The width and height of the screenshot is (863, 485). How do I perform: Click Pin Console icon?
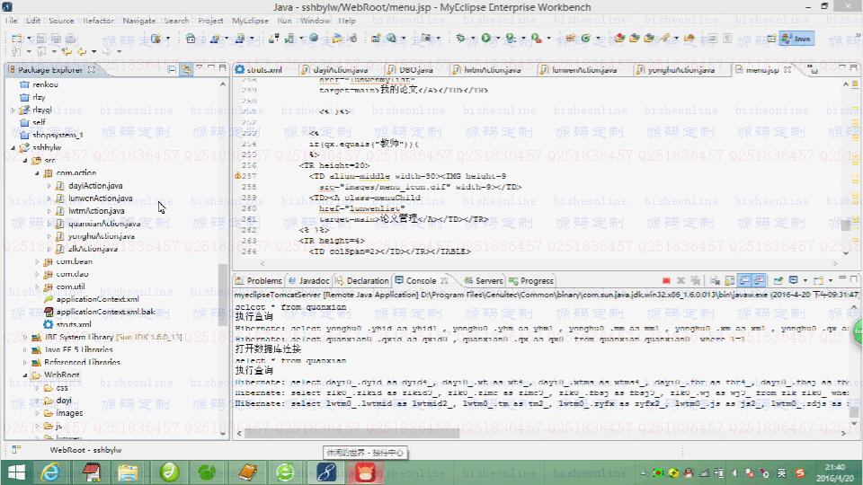(778, 280)
